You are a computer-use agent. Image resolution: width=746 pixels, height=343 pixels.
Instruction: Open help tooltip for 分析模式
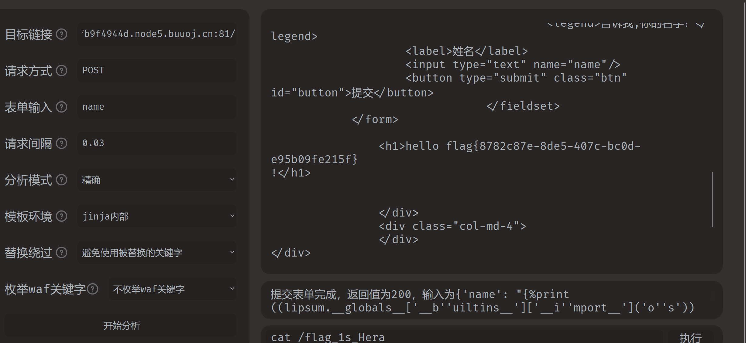click(62, 180)
